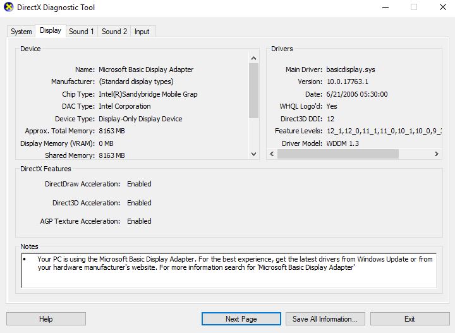Click the 'Display Memory (VRAM):' label
This screenshot has height=333, width=455.
tap(58, 143)
